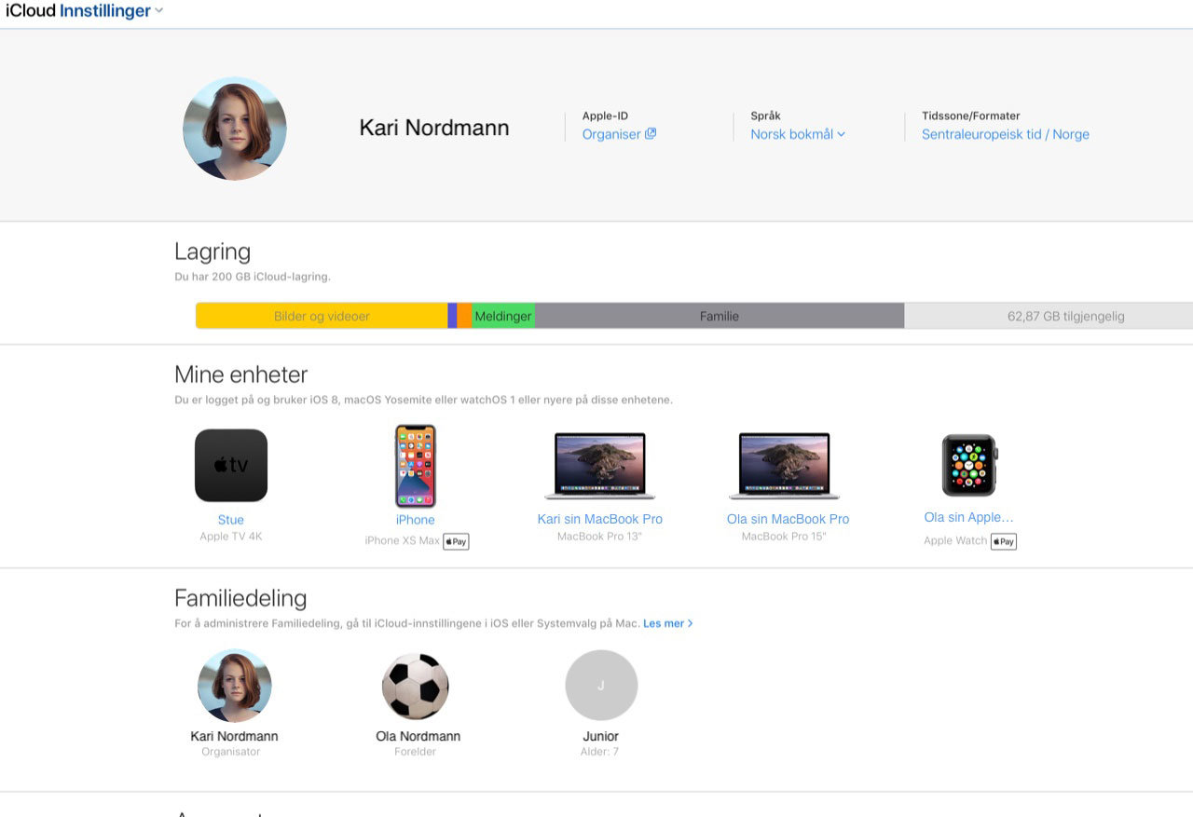Click the Alder: 7 label
The width and height of the screenshot is (1193, 817).
[x=600, y=752]
